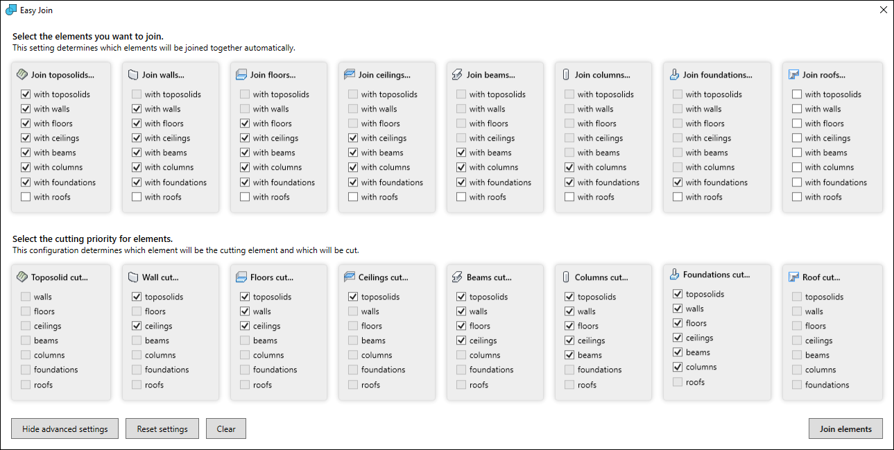Screen dimensions: 894x450
Task: Click the ceiling icon beside Join ceilings
Action: pyautogui.click(x=350, y=75)
